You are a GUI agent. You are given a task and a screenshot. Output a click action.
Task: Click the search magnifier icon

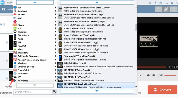point(54,92)
